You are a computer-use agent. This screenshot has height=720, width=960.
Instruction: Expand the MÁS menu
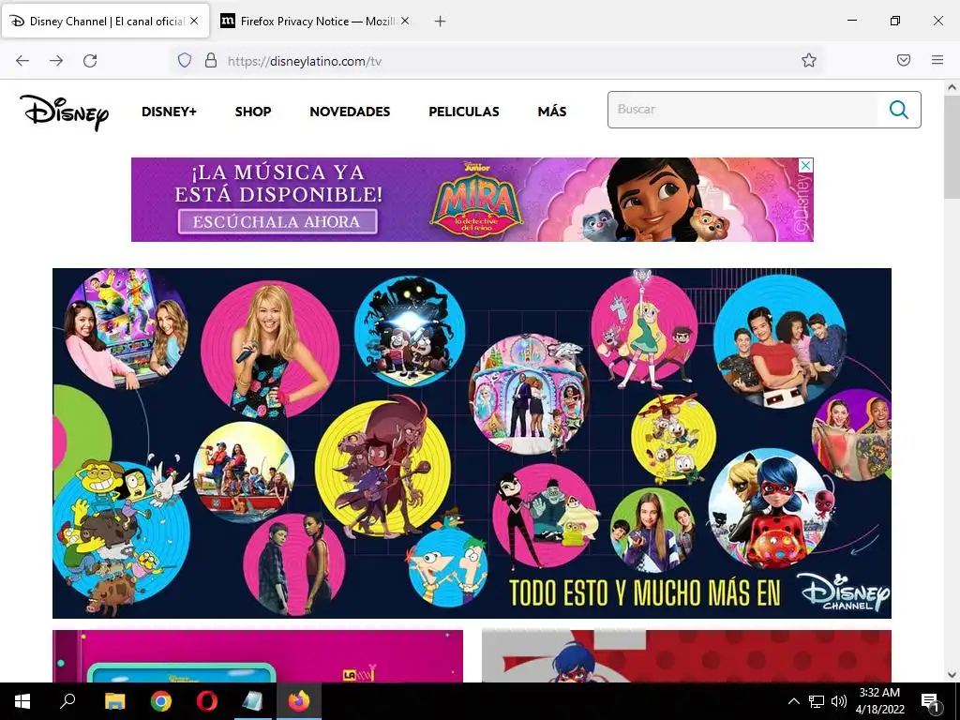[551, 112]
